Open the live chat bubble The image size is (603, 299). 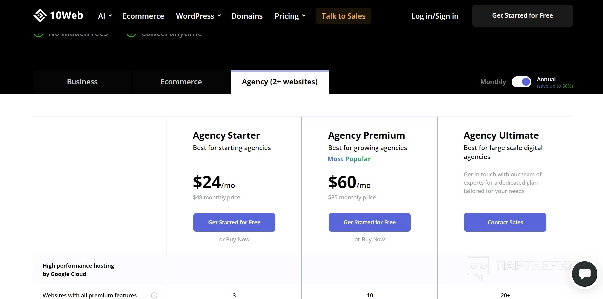point(584,274)
